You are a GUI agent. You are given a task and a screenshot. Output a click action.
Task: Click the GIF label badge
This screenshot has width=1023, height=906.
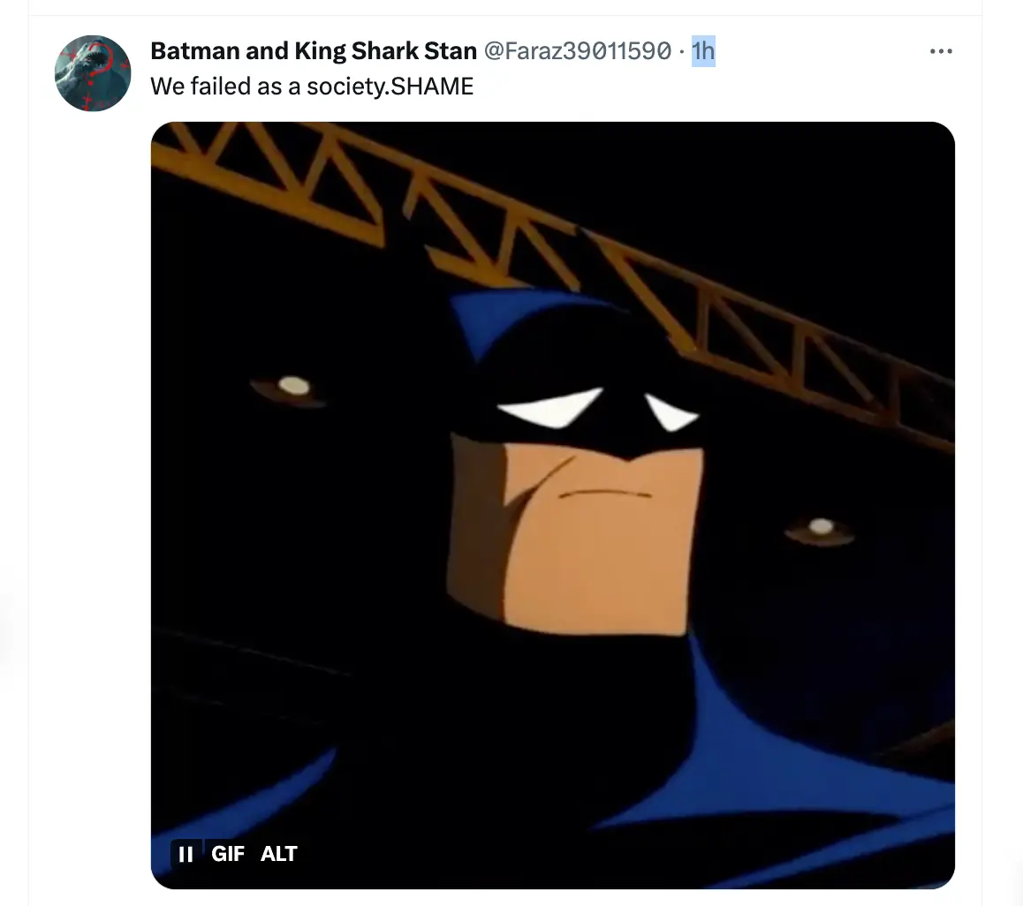pos(228,854)
